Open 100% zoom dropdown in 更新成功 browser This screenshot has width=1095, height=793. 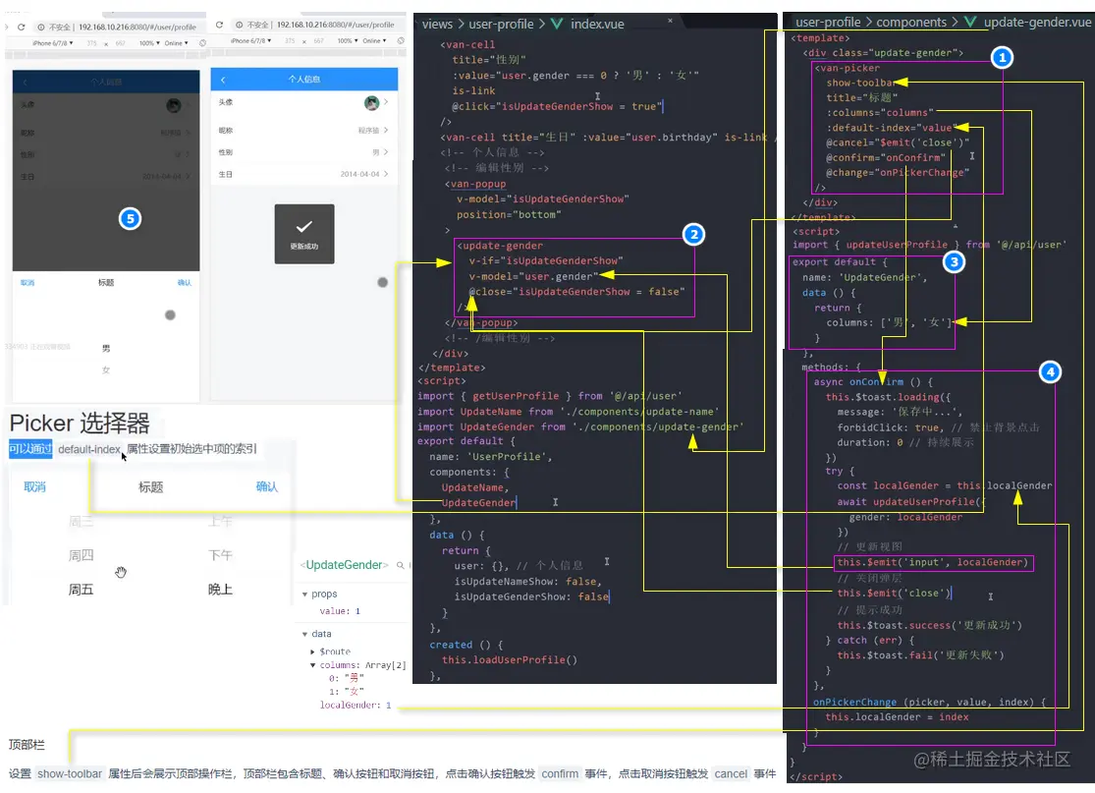348,40
